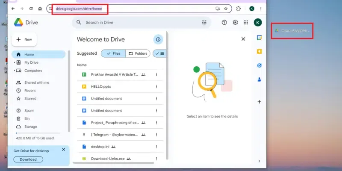This screenshot has height=171, width=342.
Task: Click the file list horizontal scrollbar
Action: [113, 163]
